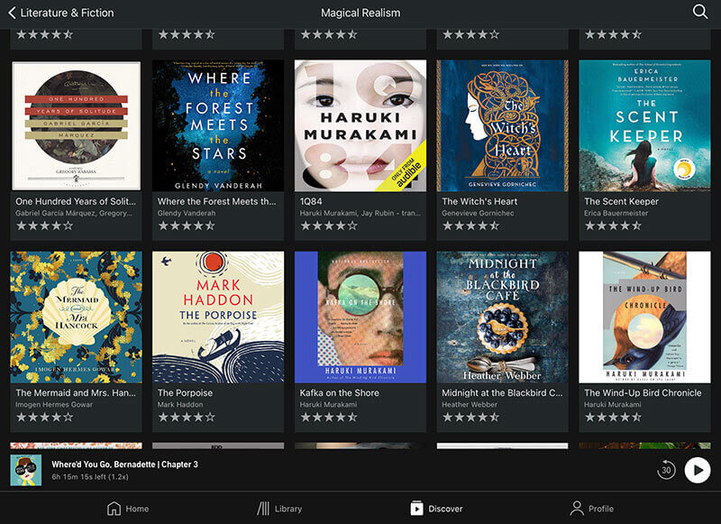
Task: Open One Hundred Years of Solitude cover
Action: pyautogui.click(x=77, y=125)
